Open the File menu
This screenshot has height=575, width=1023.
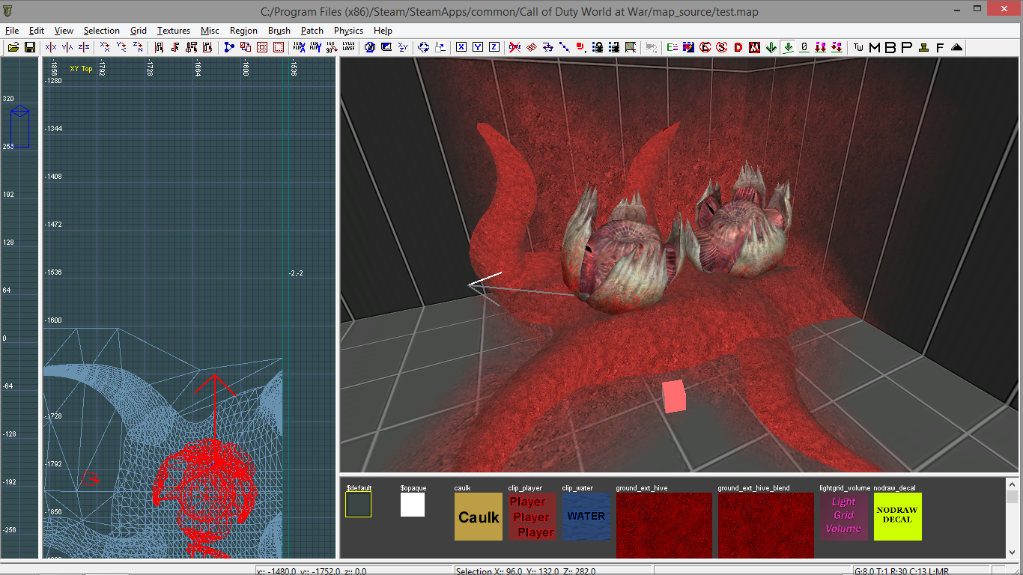point(12,31)
